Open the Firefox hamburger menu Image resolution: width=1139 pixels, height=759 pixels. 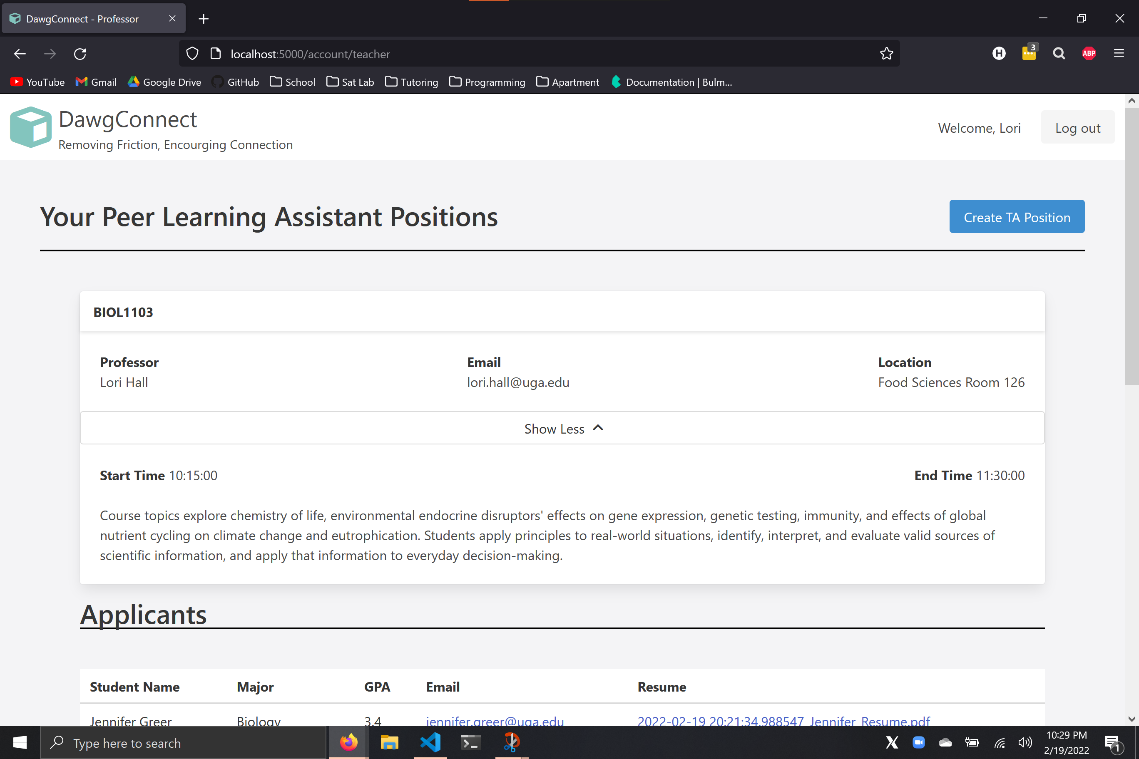pyautogui.click(x=1119, y=54)
